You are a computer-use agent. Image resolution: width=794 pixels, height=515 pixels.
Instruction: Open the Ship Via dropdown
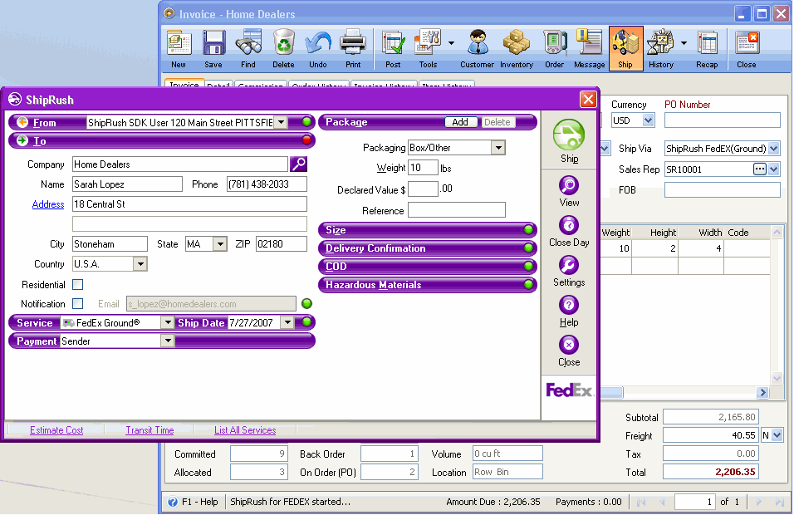point(774,149)
